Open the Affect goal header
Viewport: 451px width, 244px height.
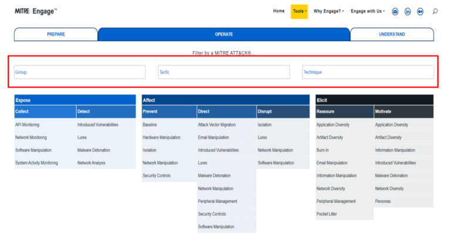(225, 100)
